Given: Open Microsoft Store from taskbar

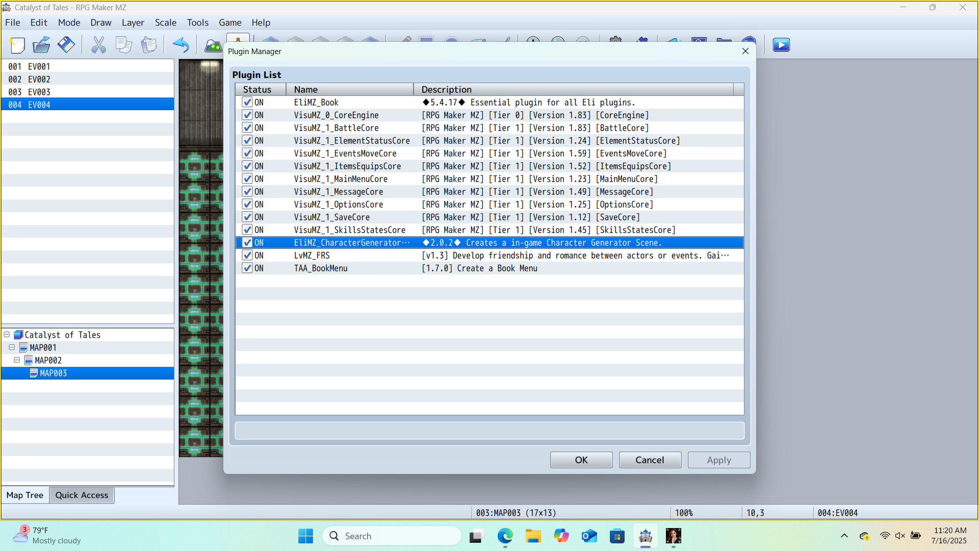Looking at the screenshot, I should 617,536.
